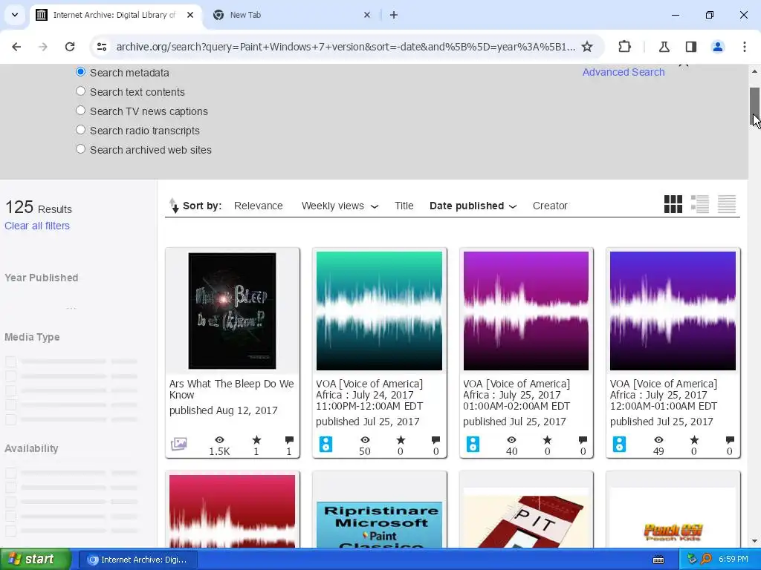Click the magnifier tray icon

pyautogui.click(x=707, y=560)
